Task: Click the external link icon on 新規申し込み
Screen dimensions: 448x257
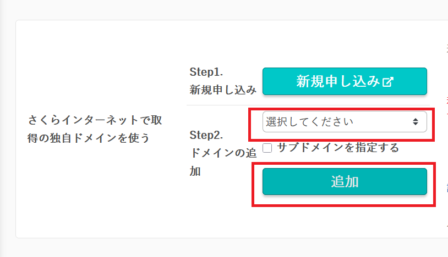Action: [387, 82]
